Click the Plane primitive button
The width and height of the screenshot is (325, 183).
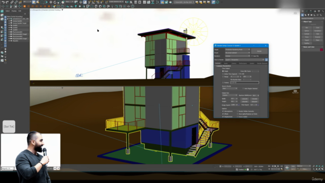point(317,40)
